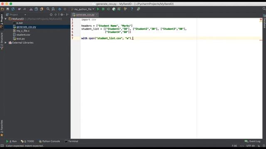266x149 pixels.
Task: Open Help with the question mark icon
Action: 132,9
